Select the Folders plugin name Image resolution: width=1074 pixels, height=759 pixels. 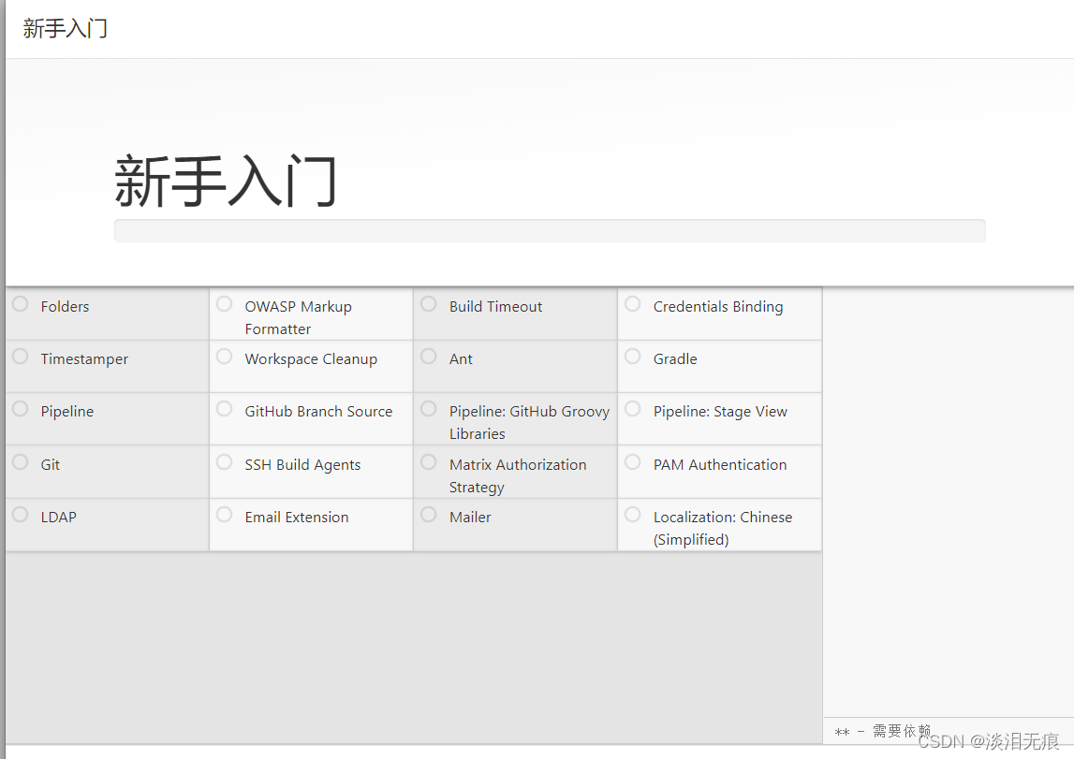(x=65, y=307)
